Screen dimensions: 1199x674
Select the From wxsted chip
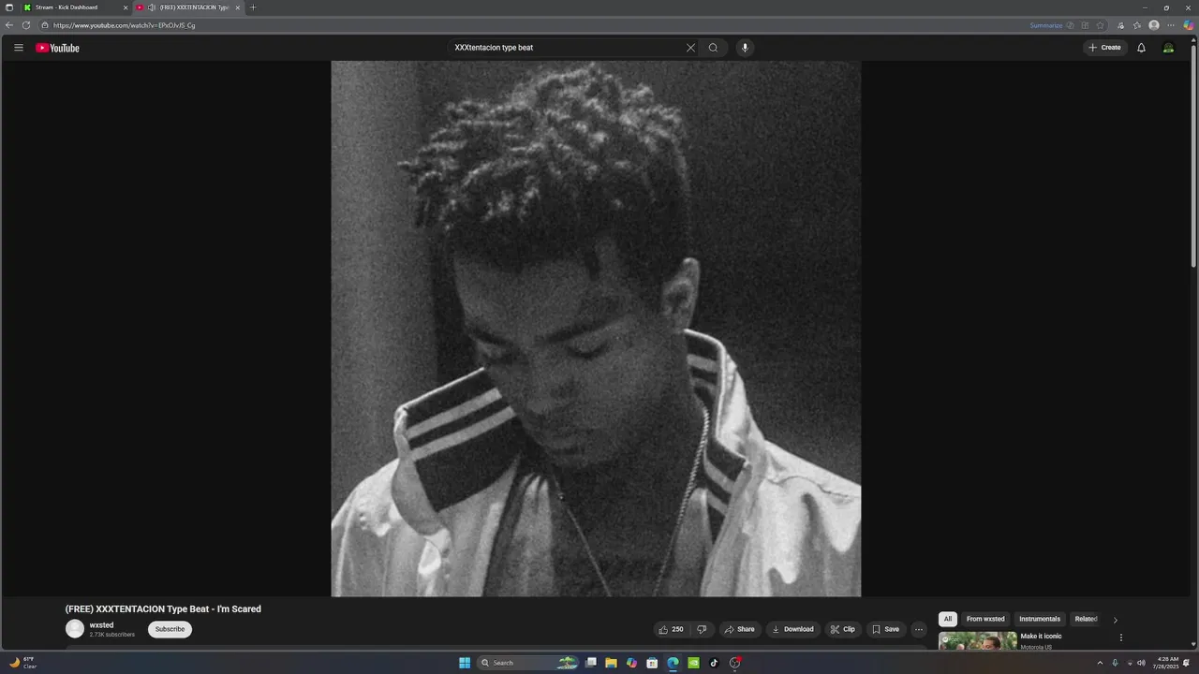[985, 619]
